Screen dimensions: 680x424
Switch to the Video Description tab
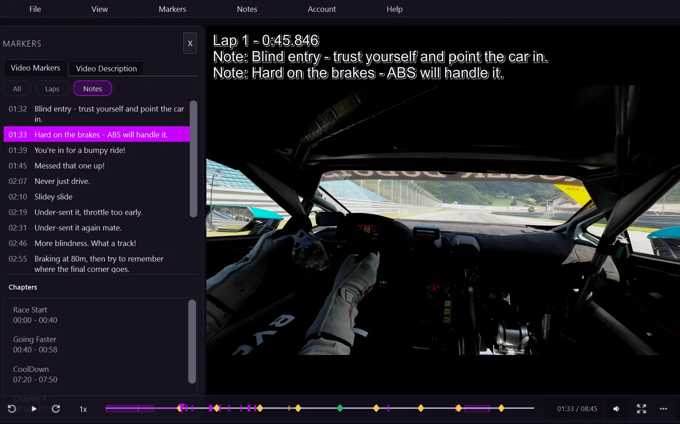(106, 68)
